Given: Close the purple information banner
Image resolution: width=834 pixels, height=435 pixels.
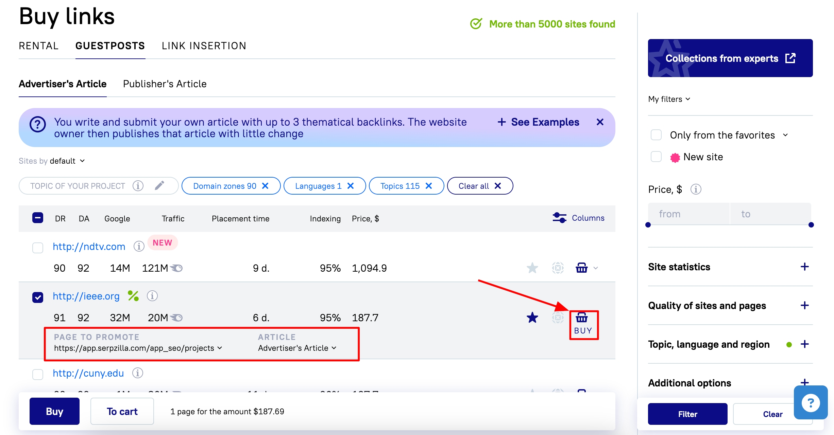Looking at the screenshot, I should coord(600,122).
